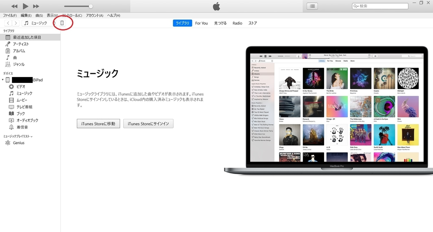This screenshot has width=433, height=232.
Task: Click the ringtone bell icon under iPad
Action: tap(12, 127)
